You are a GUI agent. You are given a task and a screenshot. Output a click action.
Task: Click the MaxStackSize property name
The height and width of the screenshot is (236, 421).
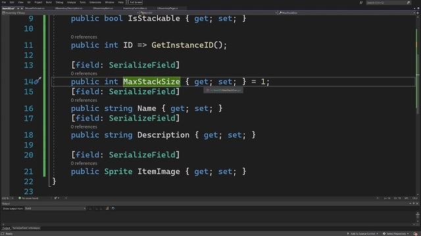click(x=151, y=81)
